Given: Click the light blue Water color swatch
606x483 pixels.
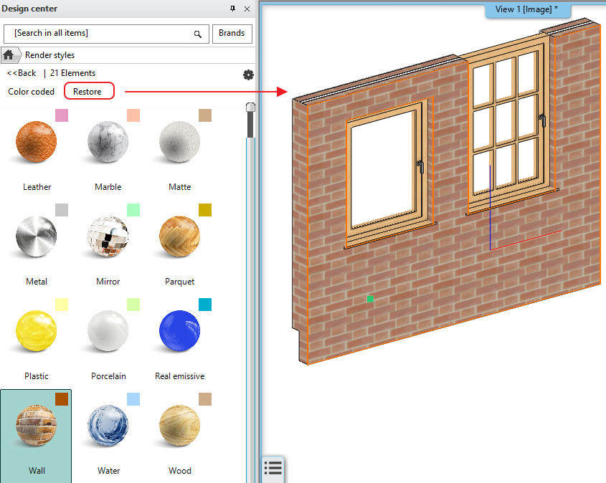Looking at the screenshot, I should click(133, 399).
